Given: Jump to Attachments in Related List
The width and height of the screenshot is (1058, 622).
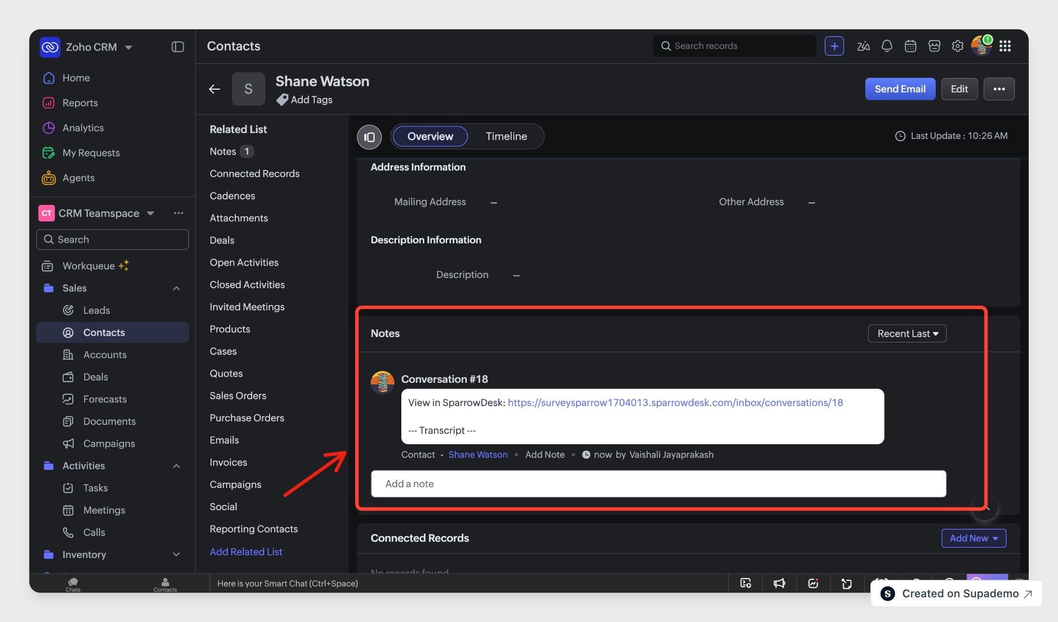Looking at the screenshot, I should pos(239,218).
